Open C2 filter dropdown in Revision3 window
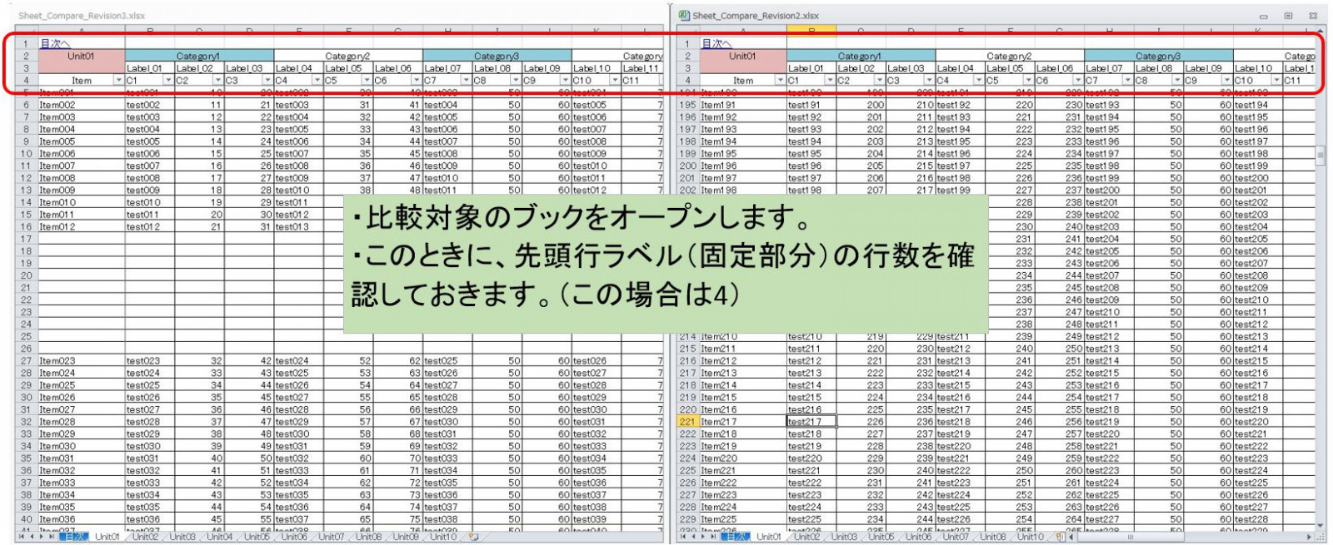Screen dimensions: 1333x545 coord(218,81)
